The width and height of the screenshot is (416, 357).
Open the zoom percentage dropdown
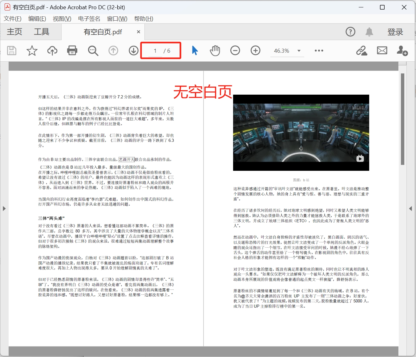[x=298, y=51]
